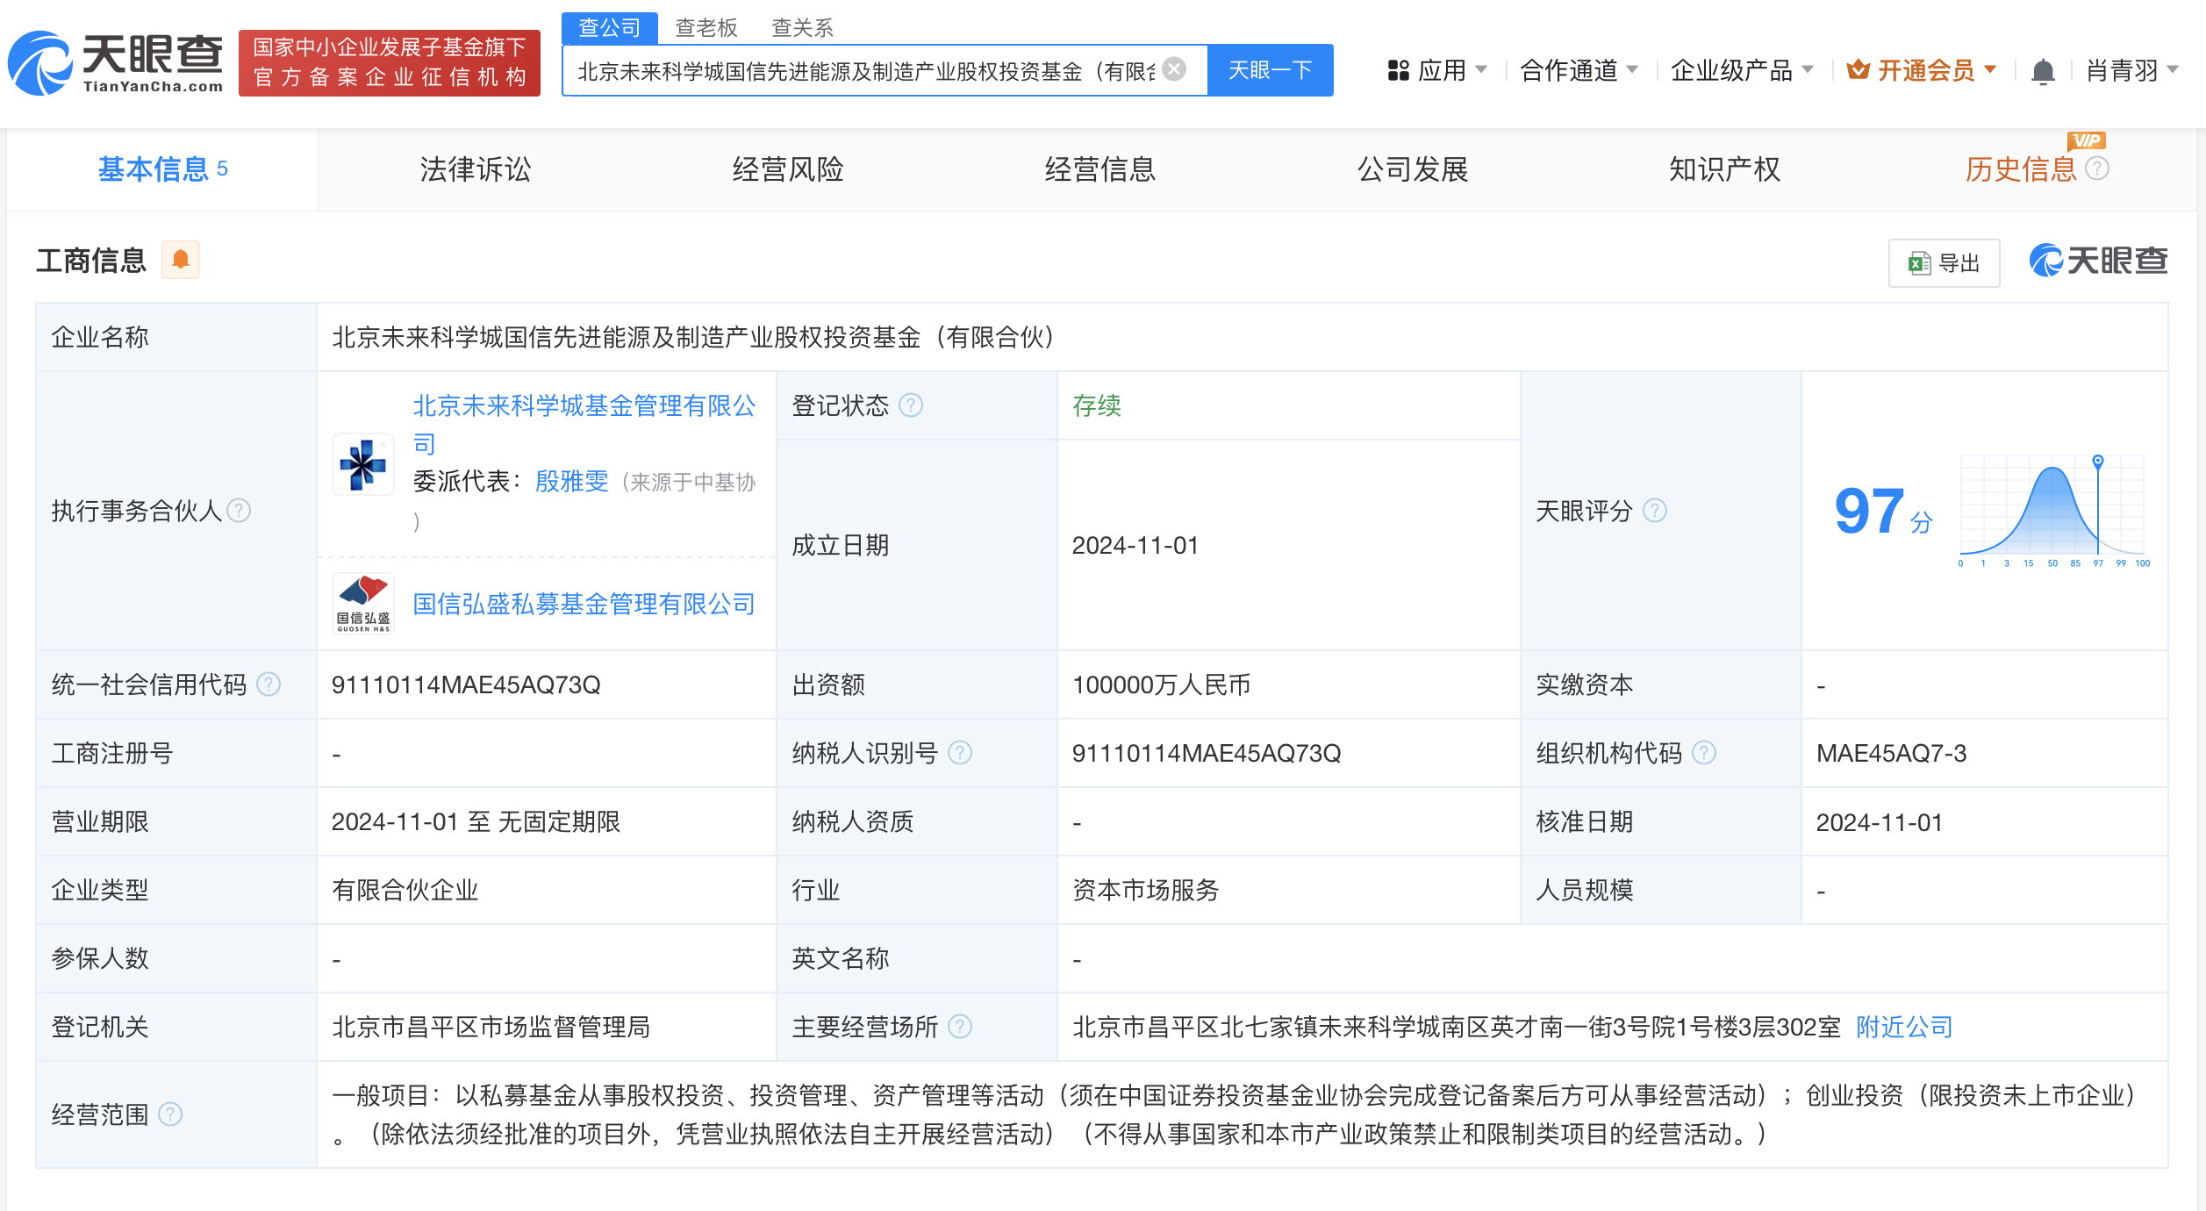
Task: Select credit code 91110114MAE45AQ73Q under 统一社会信用代码
Action: click(x=466, y=684)
